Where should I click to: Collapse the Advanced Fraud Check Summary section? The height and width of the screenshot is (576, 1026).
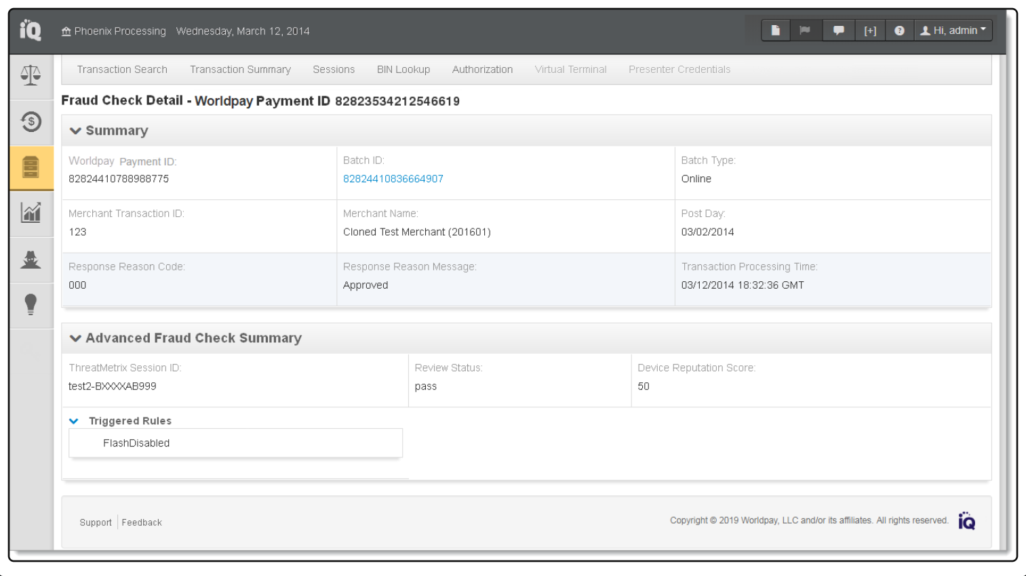coord(76,338)
